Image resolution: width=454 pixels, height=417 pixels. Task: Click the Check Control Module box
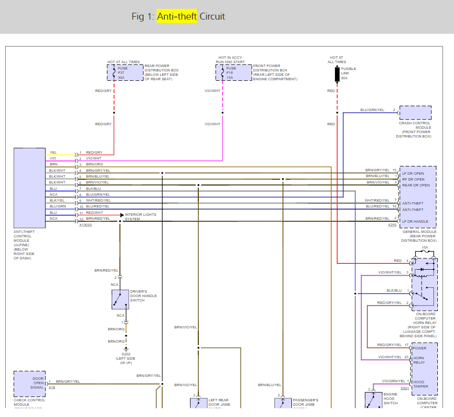(29, 384)
